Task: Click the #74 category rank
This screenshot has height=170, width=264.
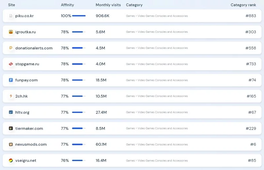Action: pyautogui.click(x=252, y=80)
